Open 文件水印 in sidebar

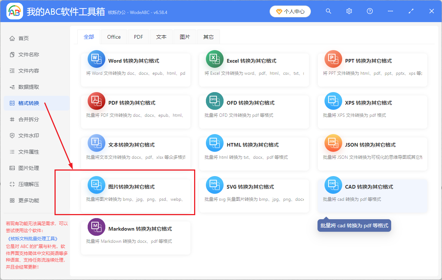[x=29, y=136]
